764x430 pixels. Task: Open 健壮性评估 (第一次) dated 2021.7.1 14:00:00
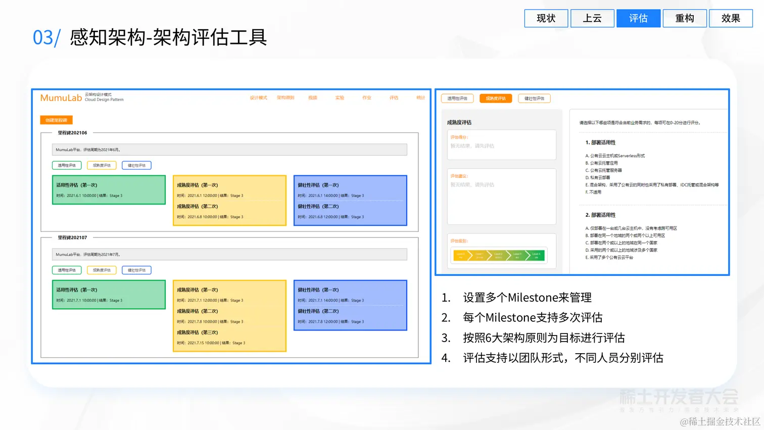tap(350, 295)
